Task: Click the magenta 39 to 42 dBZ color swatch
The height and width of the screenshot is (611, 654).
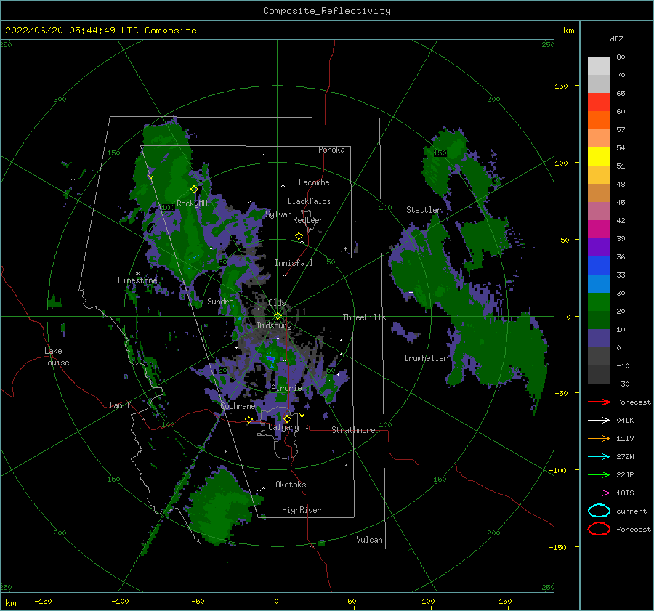Action: [599, 230]
